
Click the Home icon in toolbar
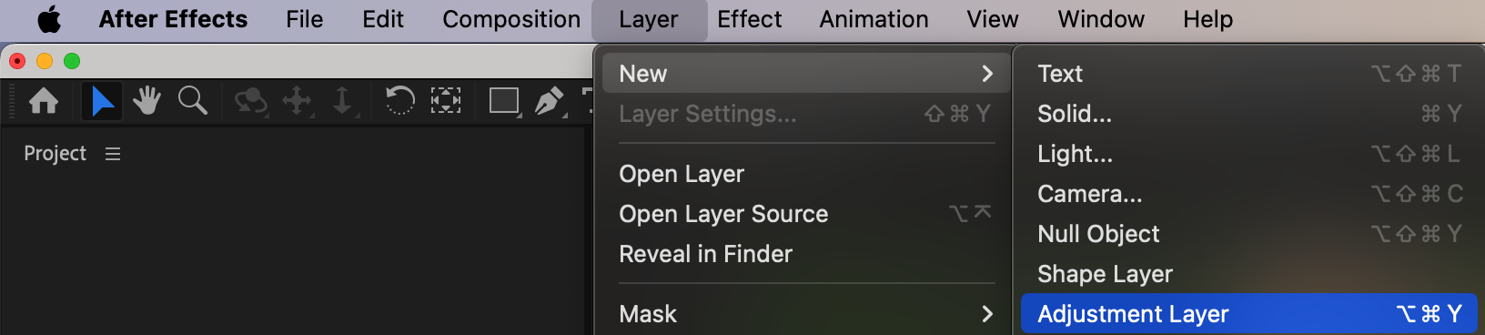pos(44,101)
